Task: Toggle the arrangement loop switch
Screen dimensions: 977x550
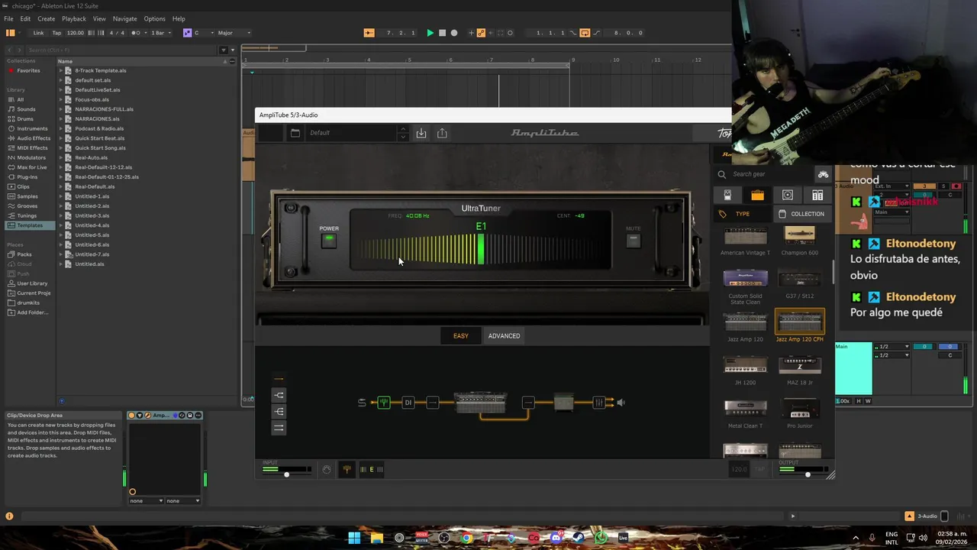Action: [585, 33]
